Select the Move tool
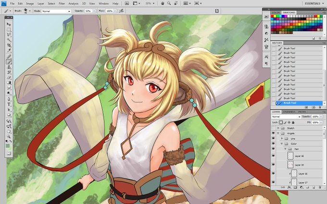Viewport: 327px width, 204px height. click(9, 24)
